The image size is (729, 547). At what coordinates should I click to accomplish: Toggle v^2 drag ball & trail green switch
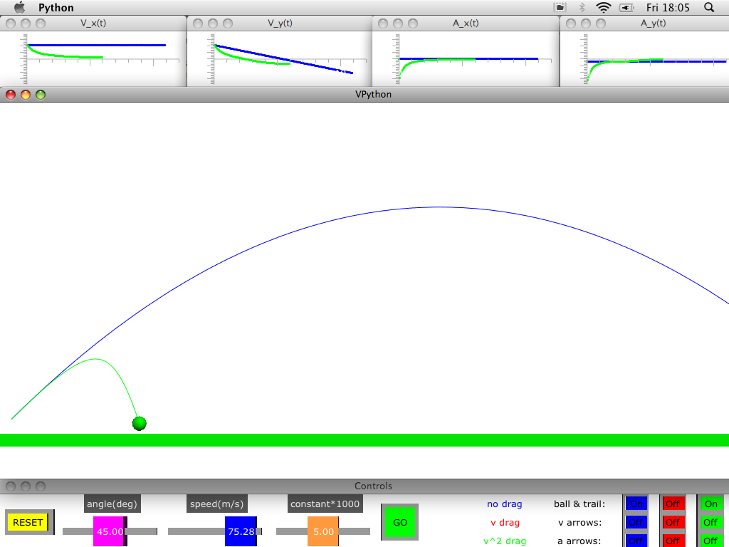710,504
